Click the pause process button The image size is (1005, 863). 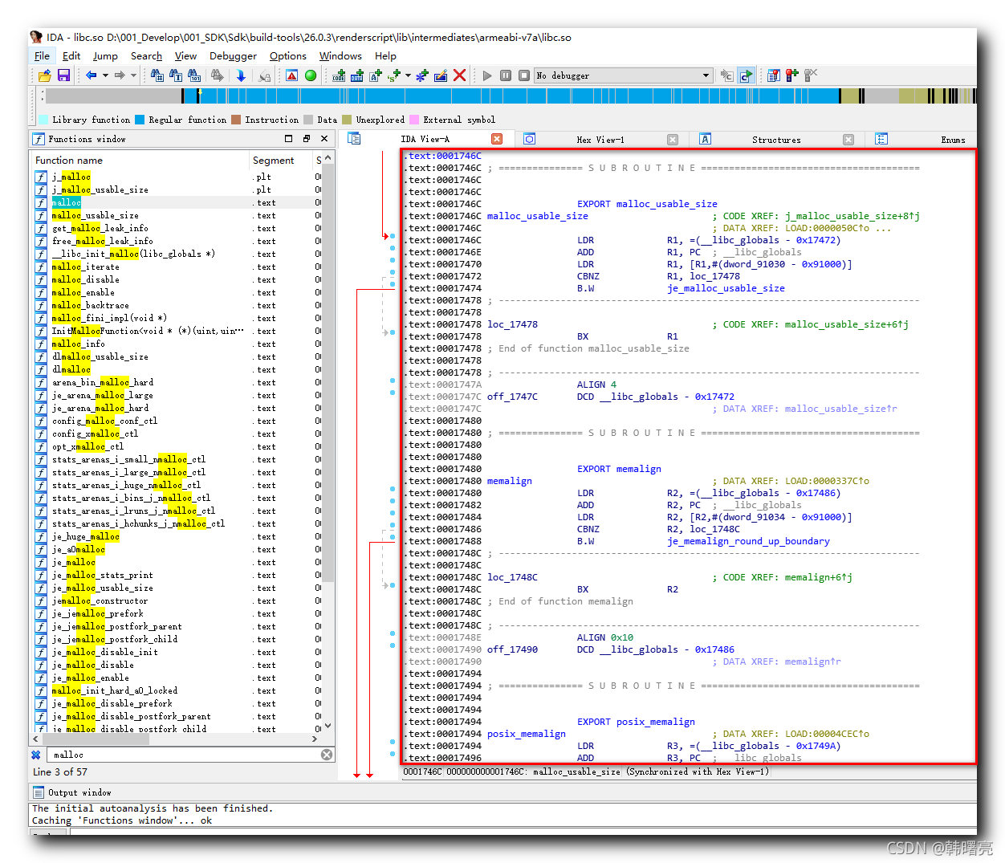pyautogui.click(x=506, y=75)
